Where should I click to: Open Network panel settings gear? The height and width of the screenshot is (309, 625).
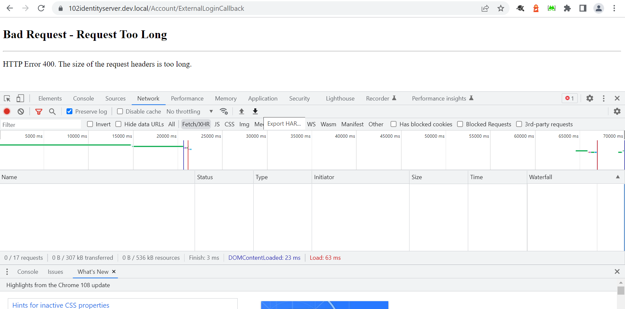click(x=617, y=111)
